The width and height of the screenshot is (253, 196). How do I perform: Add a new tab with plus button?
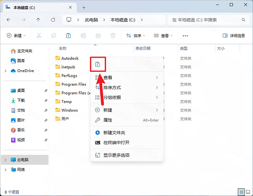(84, 8)
